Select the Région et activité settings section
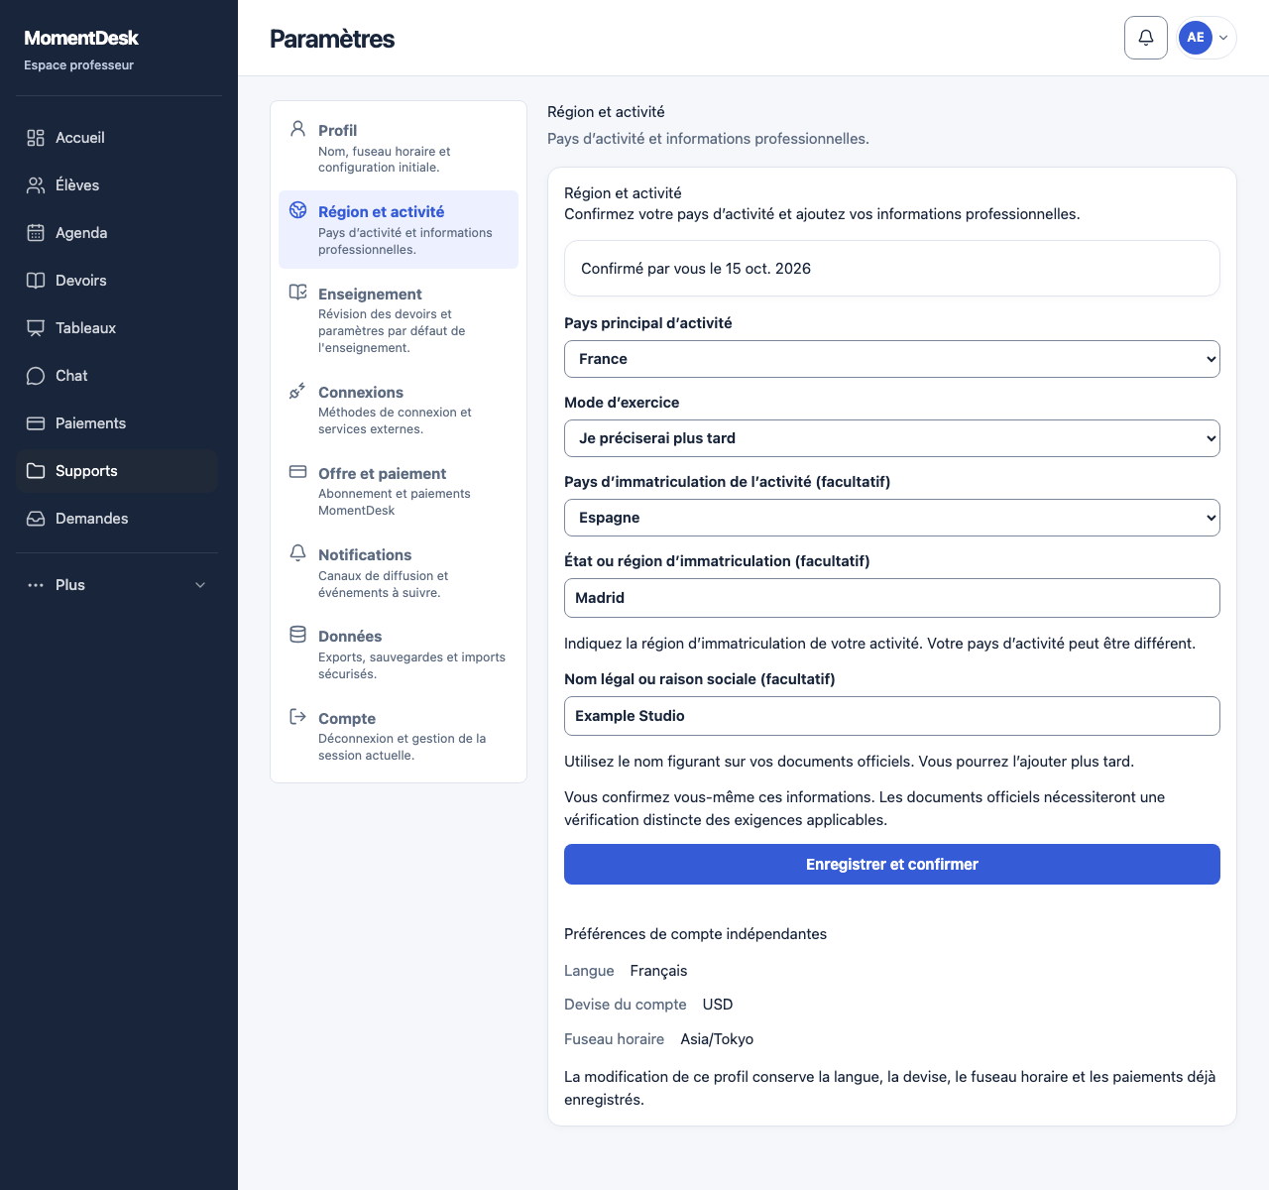 tap(399, 229)
